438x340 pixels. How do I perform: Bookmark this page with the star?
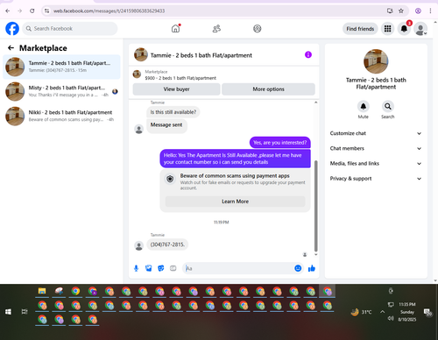coord(401,11)
